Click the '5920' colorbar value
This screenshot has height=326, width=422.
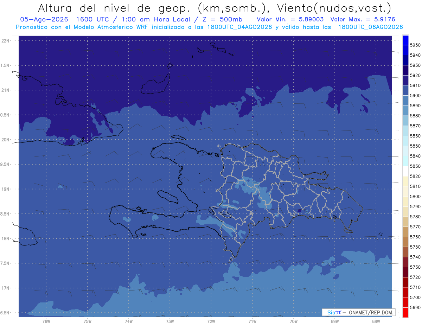pyautogui.click(x=415, y=75)
